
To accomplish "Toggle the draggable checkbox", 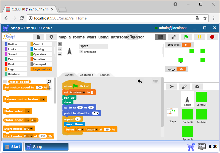I will coord(81,52).
